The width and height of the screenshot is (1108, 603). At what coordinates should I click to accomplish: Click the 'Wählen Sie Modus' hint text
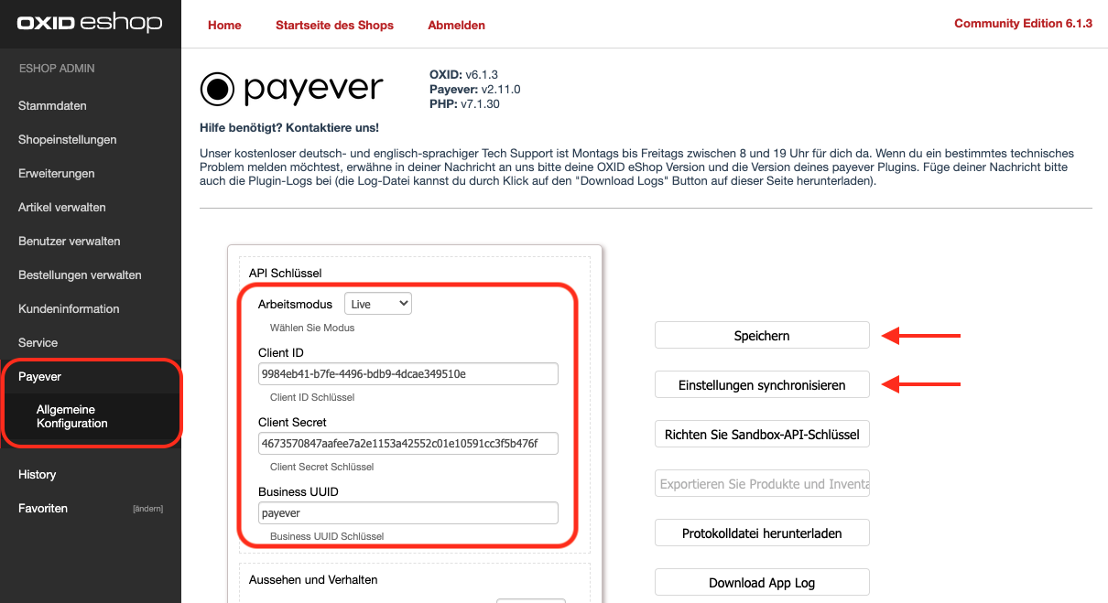(312, 328)
